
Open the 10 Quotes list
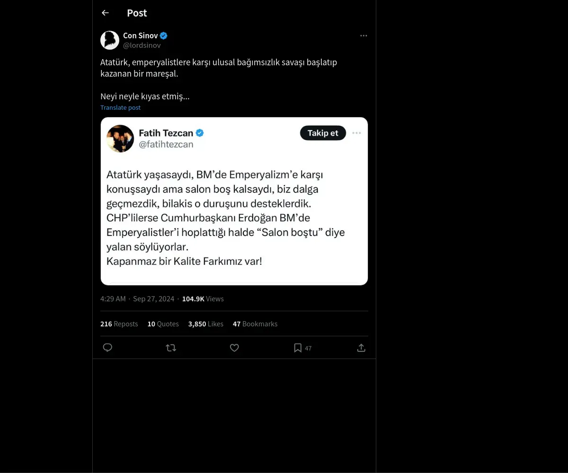point(163,324)
